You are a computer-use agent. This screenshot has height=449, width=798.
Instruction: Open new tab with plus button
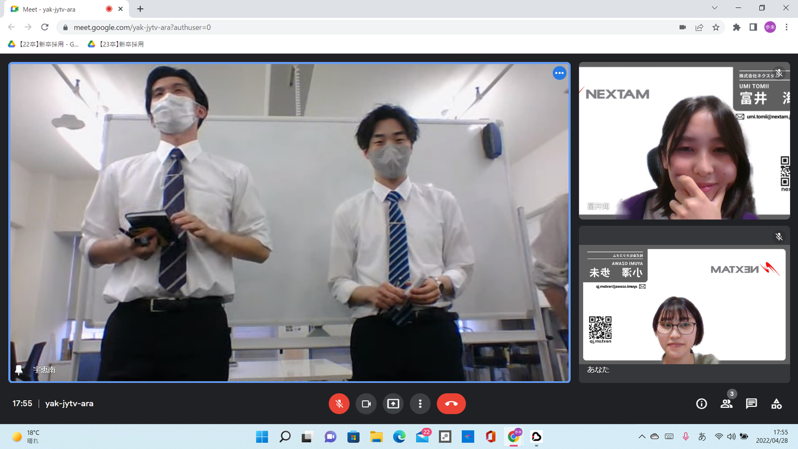[x=140, y=9]
